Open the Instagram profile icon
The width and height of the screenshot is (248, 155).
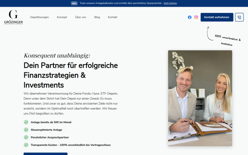point(196,17)
